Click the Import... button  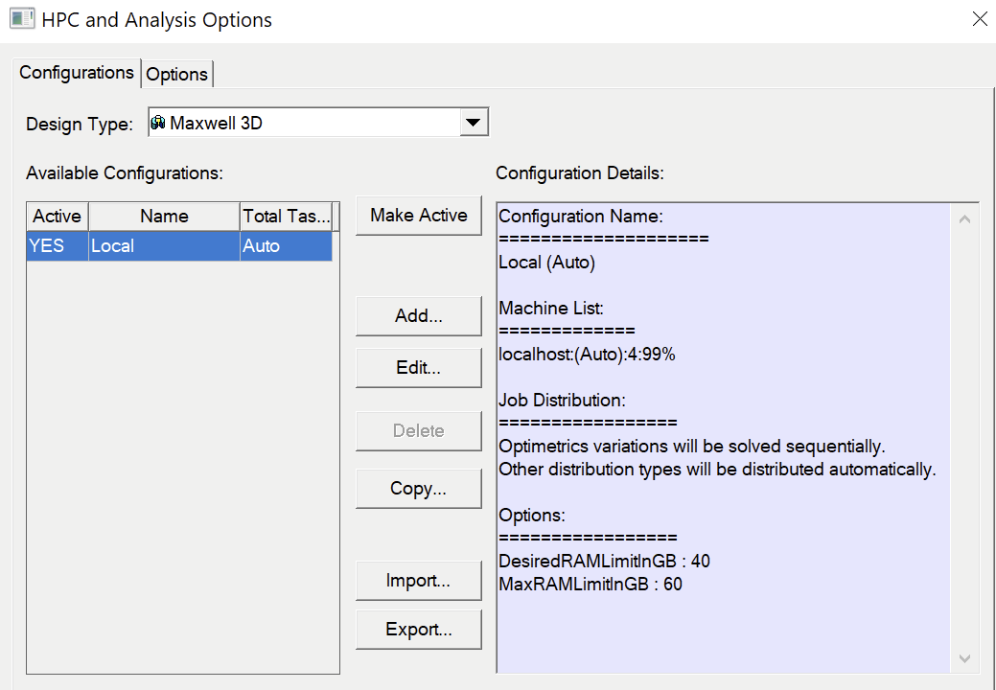pyautogui.click(x=419, y=580)
